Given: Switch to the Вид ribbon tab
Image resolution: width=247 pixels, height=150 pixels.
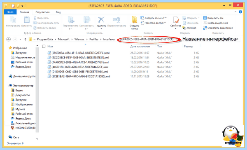Looking at the screenshot, I should [x=58, y=12].
